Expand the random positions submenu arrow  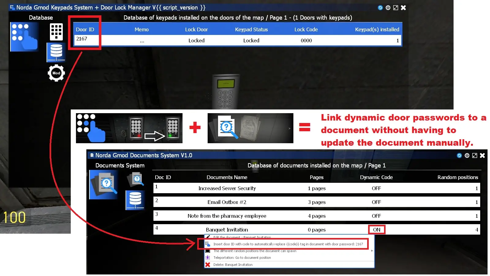tap(371, 251)
